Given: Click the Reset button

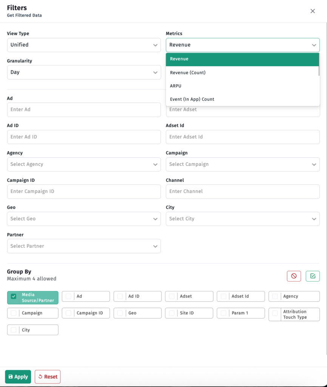Looking at the screenshot, I should click(48, 377).
